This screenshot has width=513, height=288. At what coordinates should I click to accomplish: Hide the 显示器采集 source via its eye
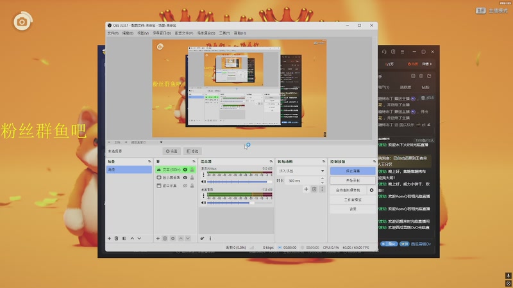point(185,178)
